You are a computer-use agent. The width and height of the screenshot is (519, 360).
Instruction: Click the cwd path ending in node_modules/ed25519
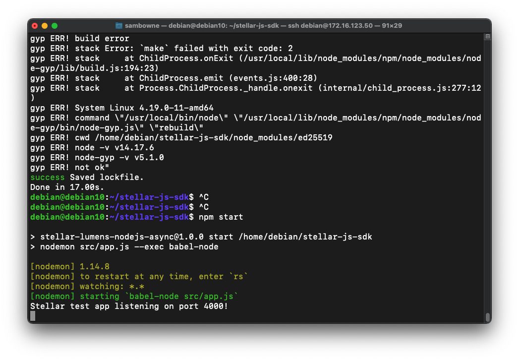click(181, 138)
